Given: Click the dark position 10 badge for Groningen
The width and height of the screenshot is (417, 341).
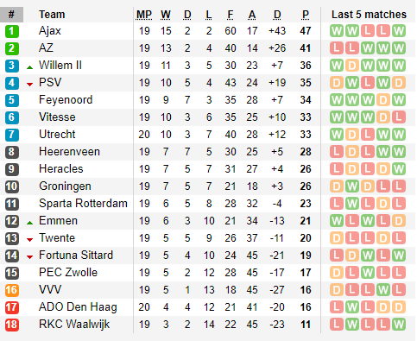Looking at the screenshot, I should pyautogui.click(x=12, y=186).
